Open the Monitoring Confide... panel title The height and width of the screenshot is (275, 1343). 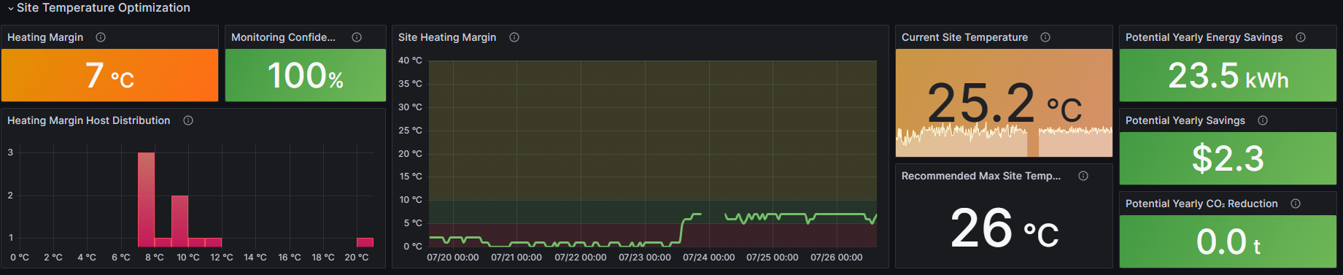click(283, 37)
